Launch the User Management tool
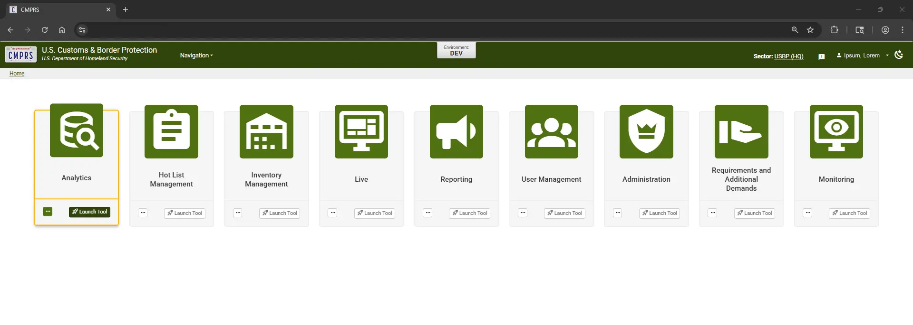Viewport: 913px width, 325px height. click(564, 214)
